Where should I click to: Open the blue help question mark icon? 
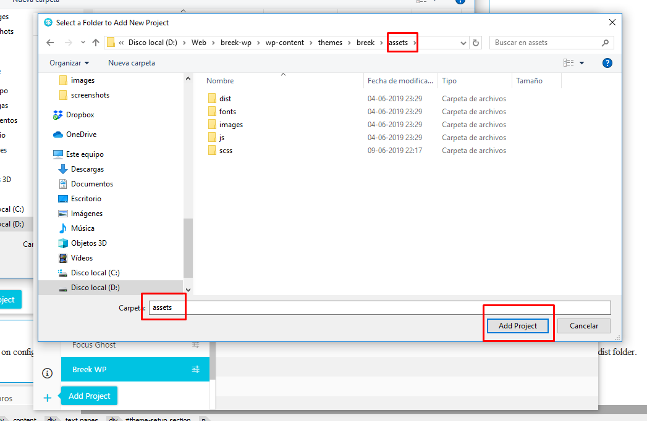tap(607, 63)
